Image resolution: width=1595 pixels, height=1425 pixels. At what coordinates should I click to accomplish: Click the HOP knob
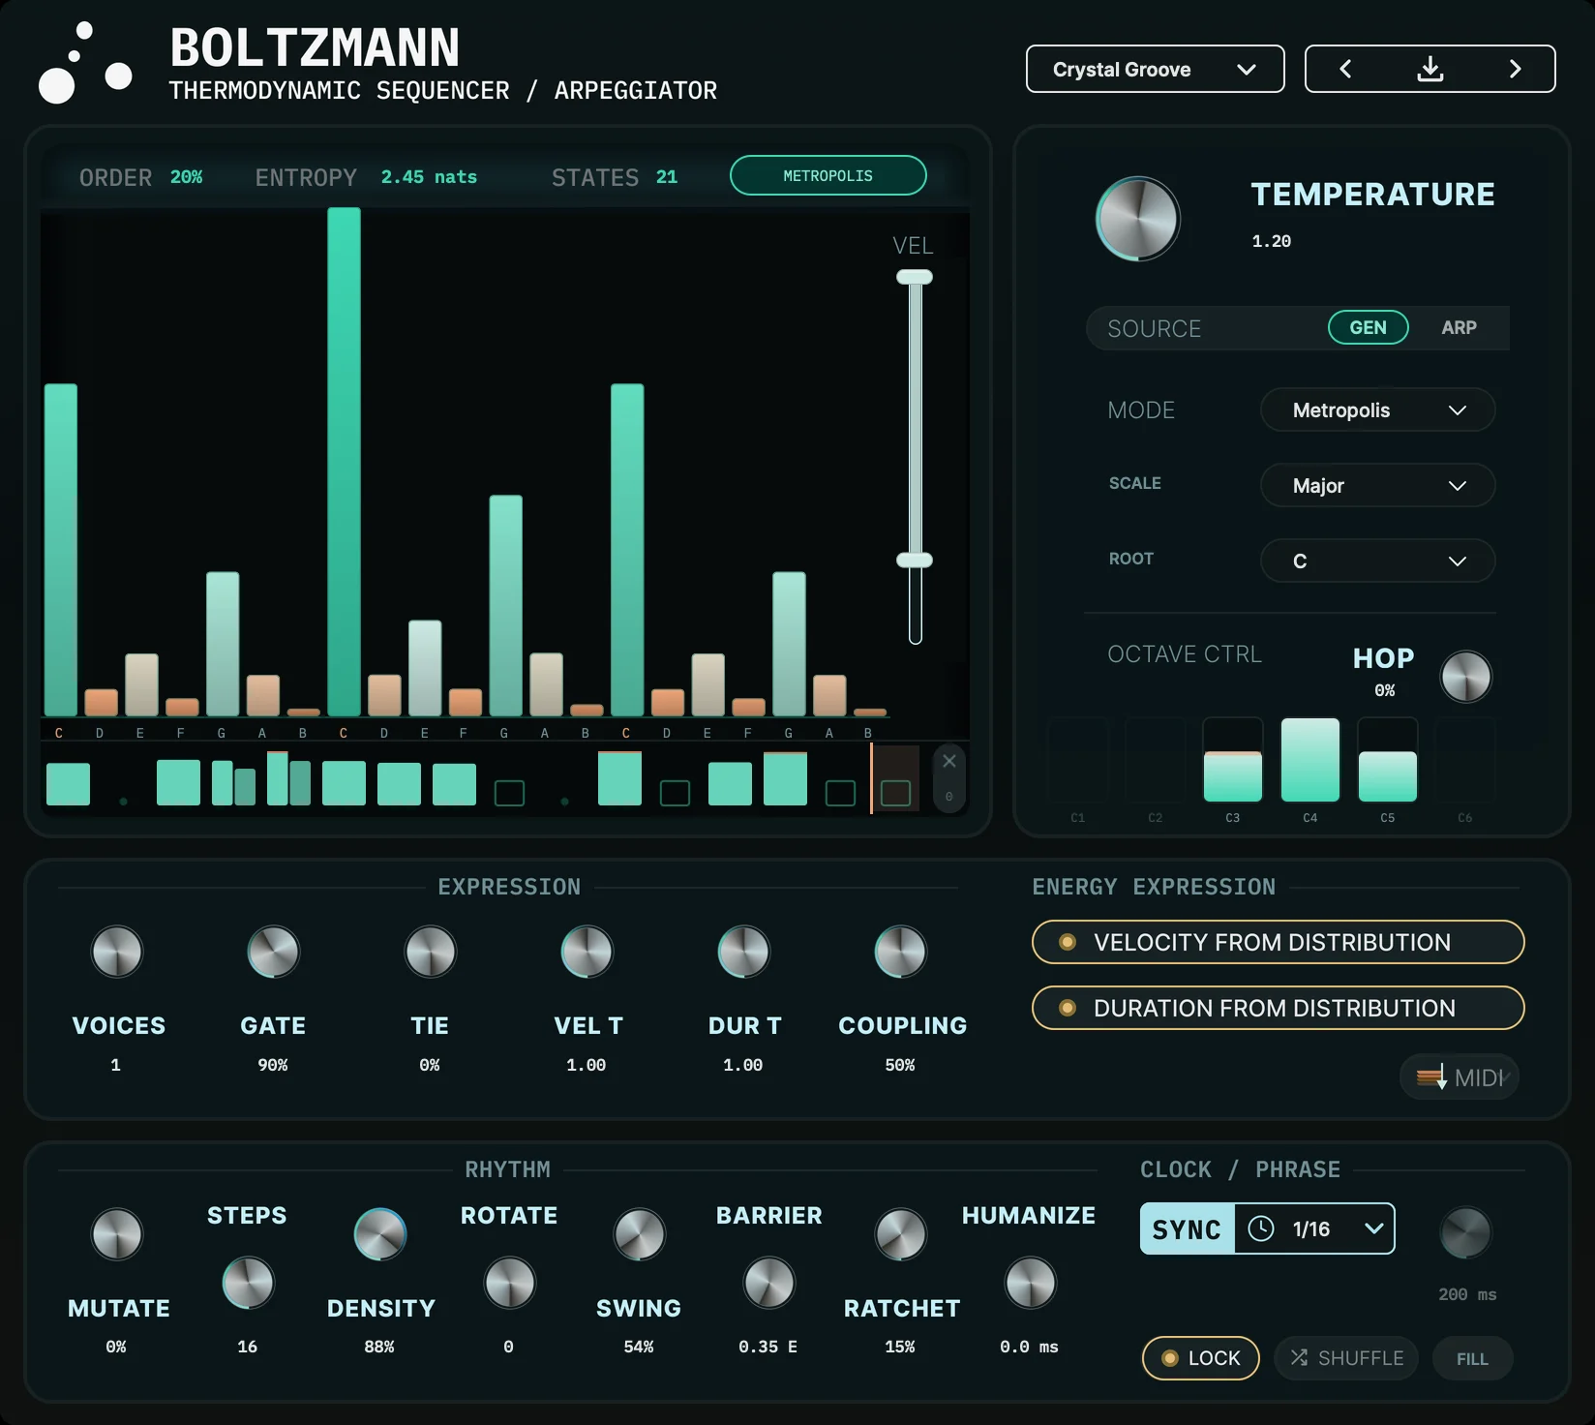point(1465,676)
